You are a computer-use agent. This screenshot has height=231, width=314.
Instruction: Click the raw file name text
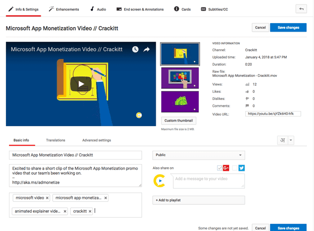point(245,76)
